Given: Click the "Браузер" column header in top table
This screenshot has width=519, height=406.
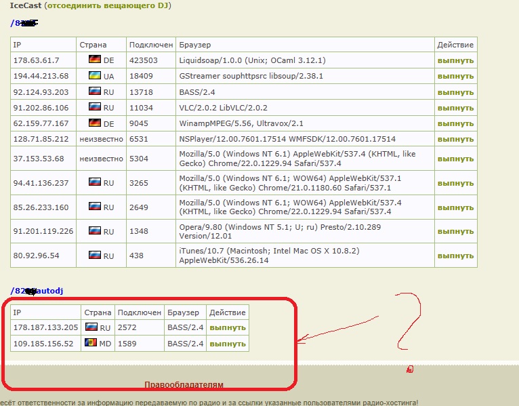Looking at the screenshot, I should coord(195,45).
